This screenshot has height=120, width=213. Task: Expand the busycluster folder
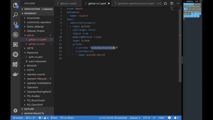coord(37,18)
